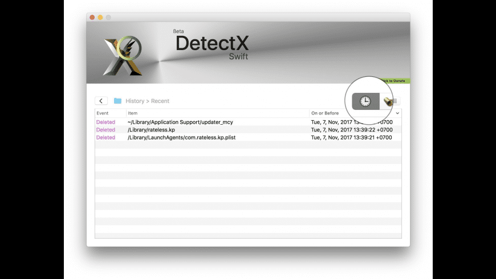The image size is (496, 279).
Task: Close the DetectX window
Action: point(92,18)
